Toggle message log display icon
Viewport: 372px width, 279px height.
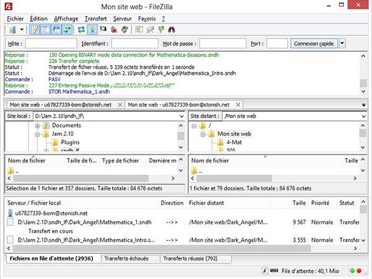pyautogui.click(x=35, y=30)
